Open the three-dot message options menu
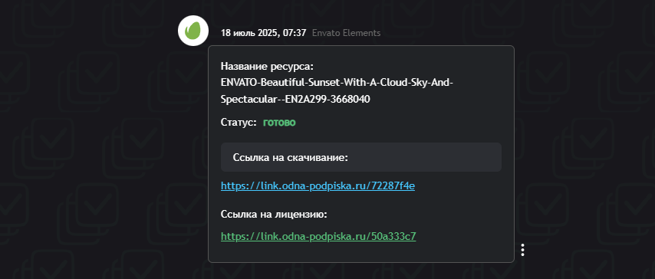655x279 pixels. [x=522, y=250]
